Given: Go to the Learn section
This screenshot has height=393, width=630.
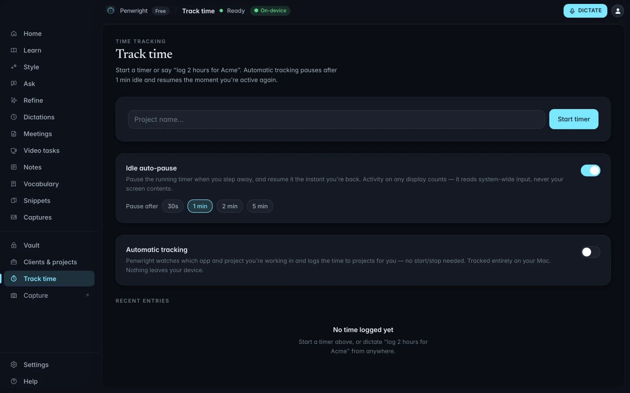Looking at the screenshot, I should click(49, 50).
